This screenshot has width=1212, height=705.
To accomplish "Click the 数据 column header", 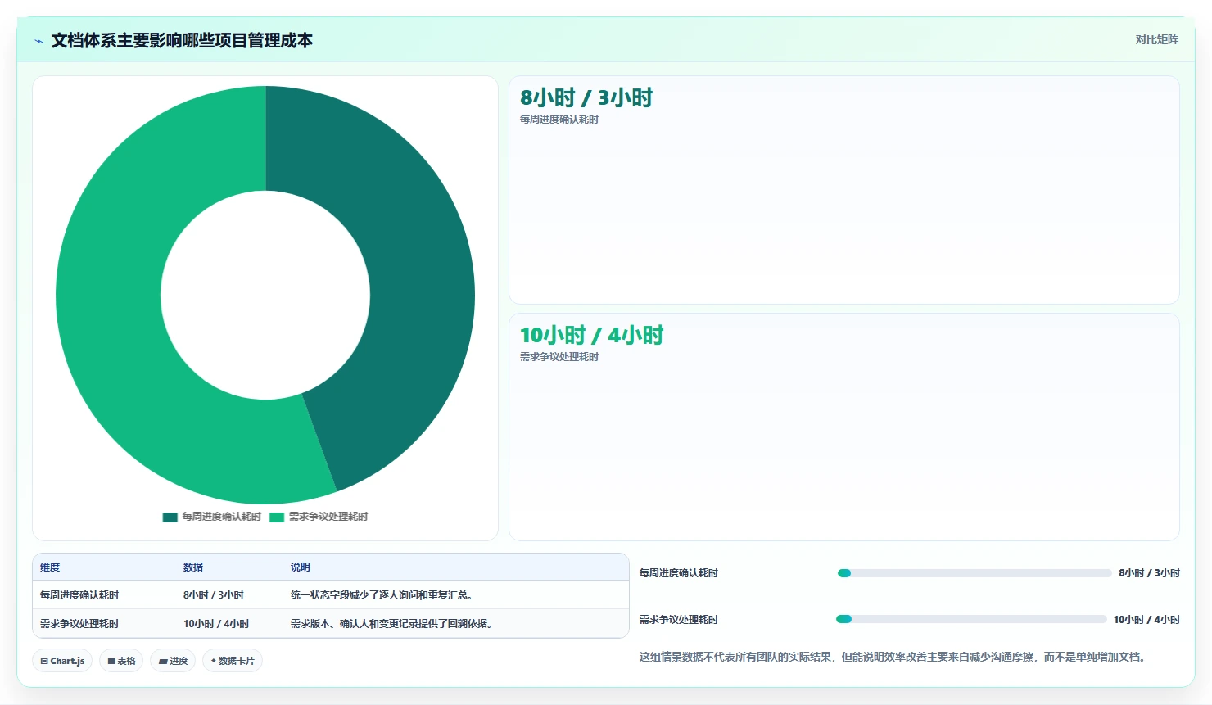I will pos(193,567).
